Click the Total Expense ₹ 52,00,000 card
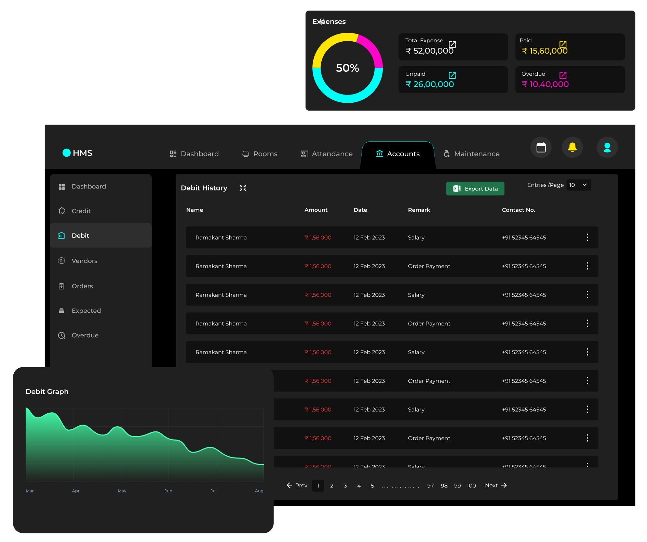Viewport: 647px width, 542px height. click(x=453, y=47)
